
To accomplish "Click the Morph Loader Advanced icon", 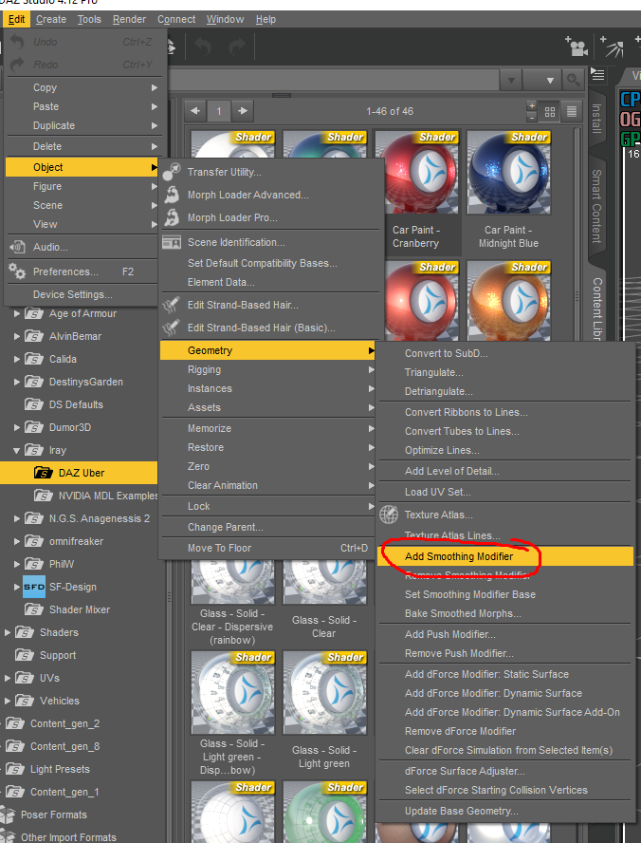I will [x=172, y=195].
